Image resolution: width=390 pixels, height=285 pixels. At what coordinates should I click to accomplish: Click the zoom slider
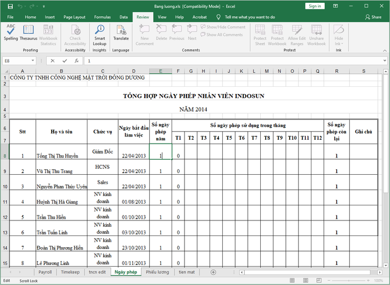point(348,281)
